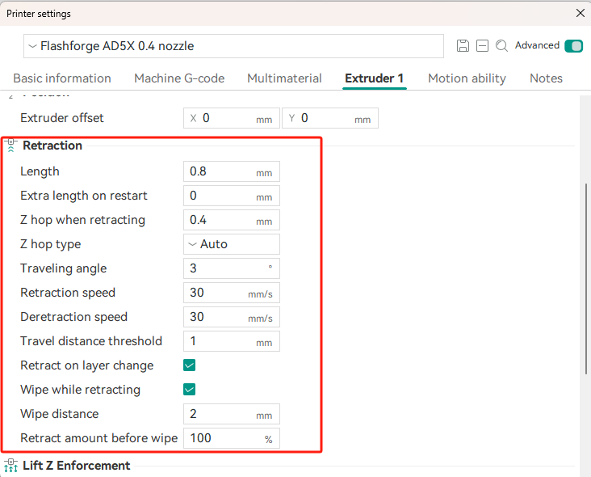Open the settings search magnifier icon
The image size is (591, 477).
501,45
